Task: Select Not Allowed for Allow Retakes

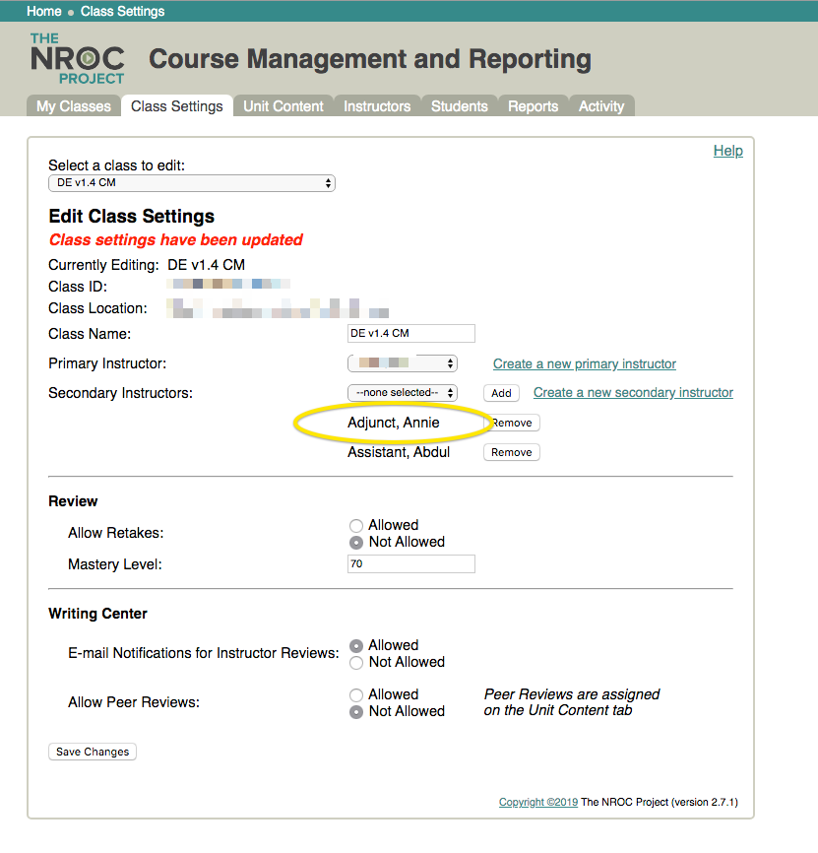Action: point(356,543)
